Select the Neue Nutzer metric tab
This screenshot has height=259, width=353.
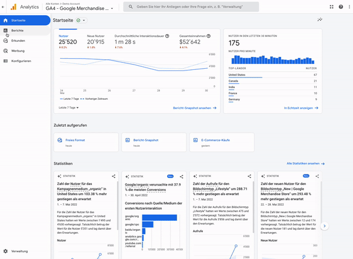click(96, 39)
